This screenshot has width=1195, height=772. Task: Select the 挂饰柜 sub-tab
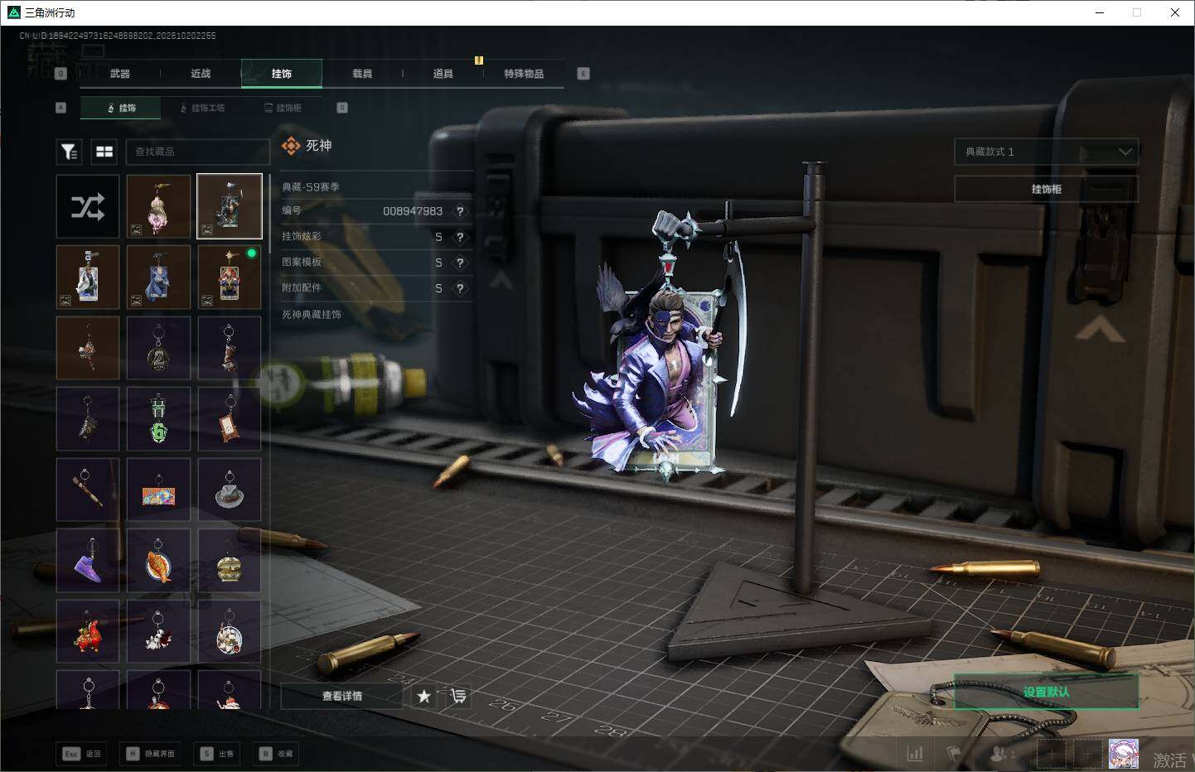pos(283,108)
